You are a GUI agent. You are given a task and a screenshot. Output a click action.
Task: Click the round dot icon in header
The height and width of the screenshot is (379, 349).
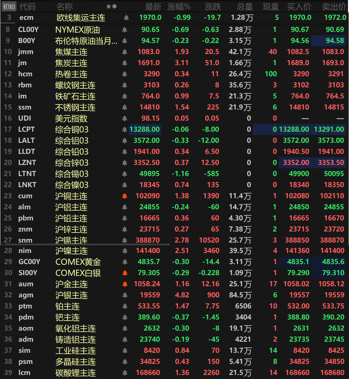point(115,6)
